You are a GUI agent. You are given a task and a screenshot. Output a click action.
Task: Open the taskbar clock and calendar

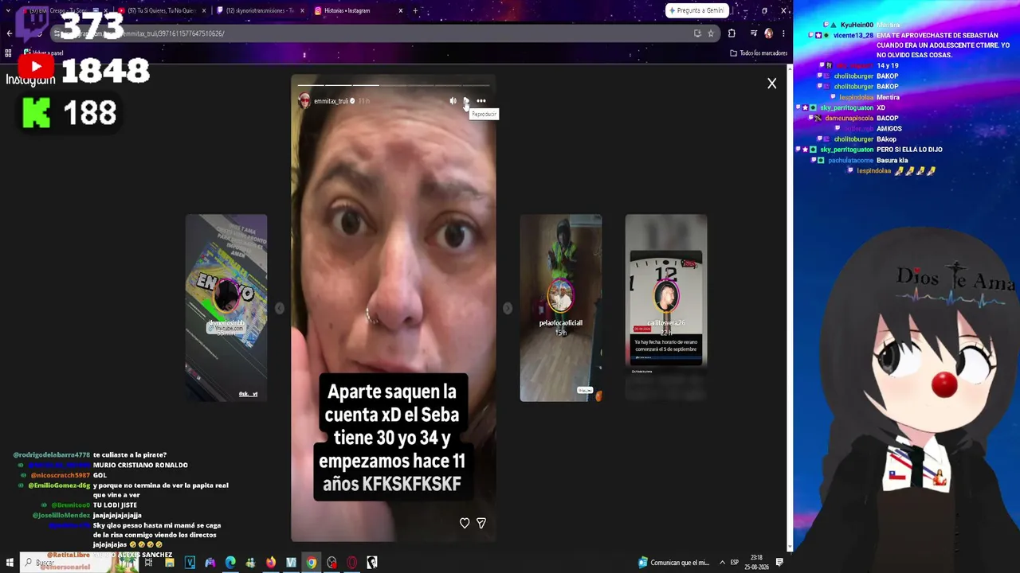pos(756,563)
